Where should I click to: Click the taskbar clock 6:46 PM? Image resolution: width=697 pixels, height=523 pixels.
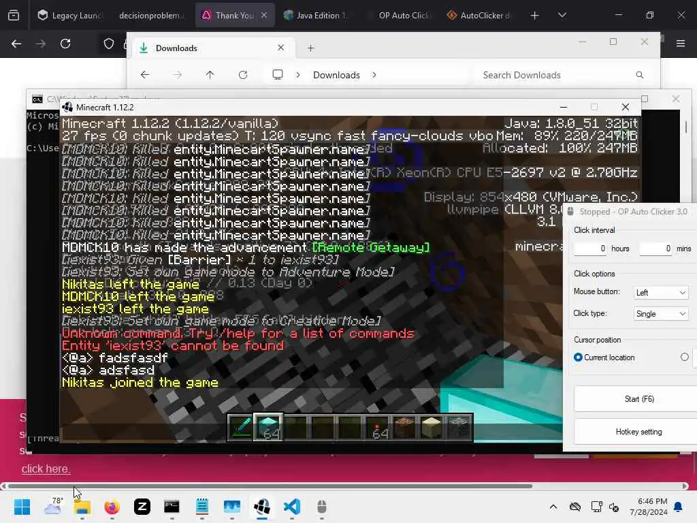649,507
